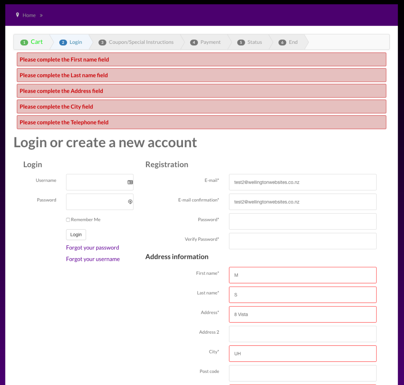Click the First name field containing M

tap(302, 275)
